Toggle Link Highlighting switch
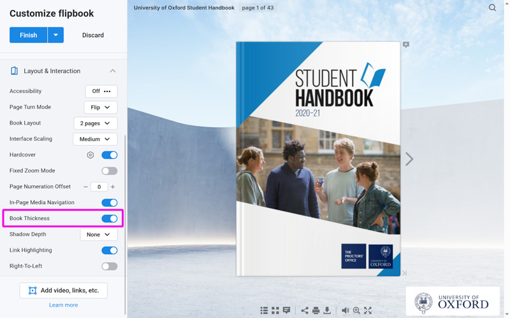This screenshot has height=318, width=510. [x=109, y=251]
